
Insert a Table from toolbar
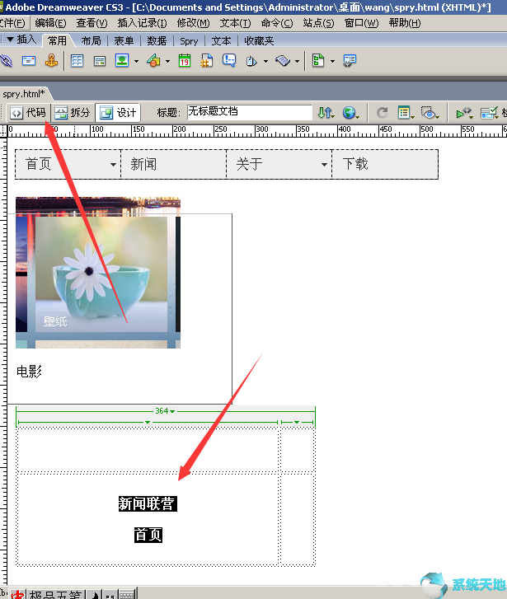77,61
